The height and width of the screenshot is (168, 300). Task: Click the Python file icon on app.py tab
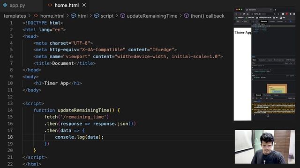tap(5, 5)
